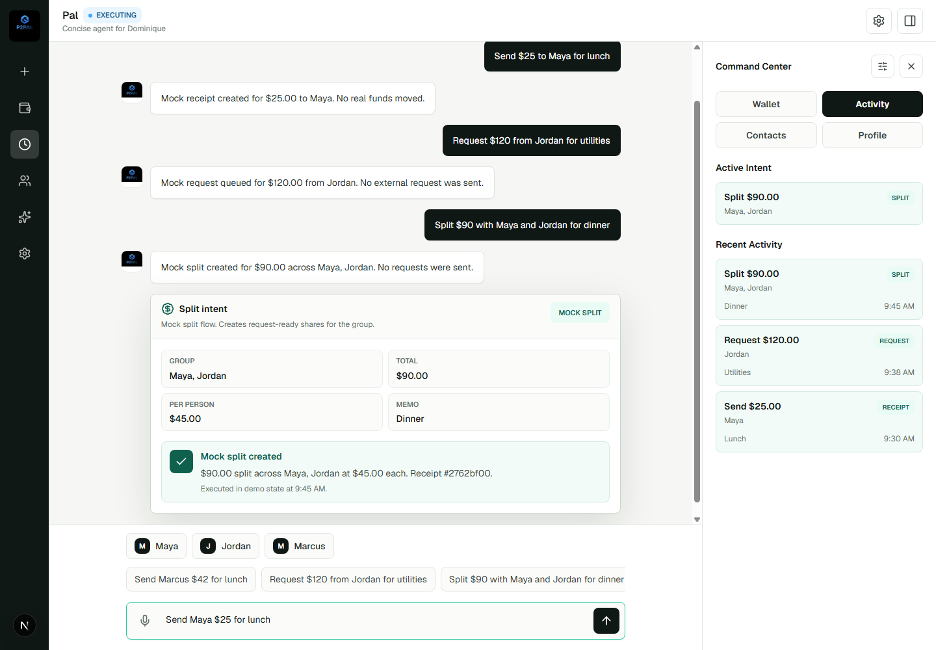Open settings gear in top header
This screenshot has width=936, height=650.
click(x=879, y=21)
